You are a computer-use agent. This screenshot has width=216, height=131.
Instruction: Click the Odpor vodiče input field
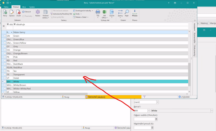[x=144, y=119]
